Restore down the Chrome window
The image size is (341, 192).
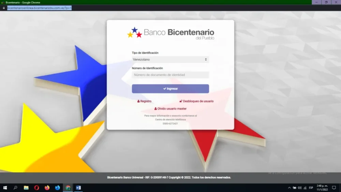326,2
